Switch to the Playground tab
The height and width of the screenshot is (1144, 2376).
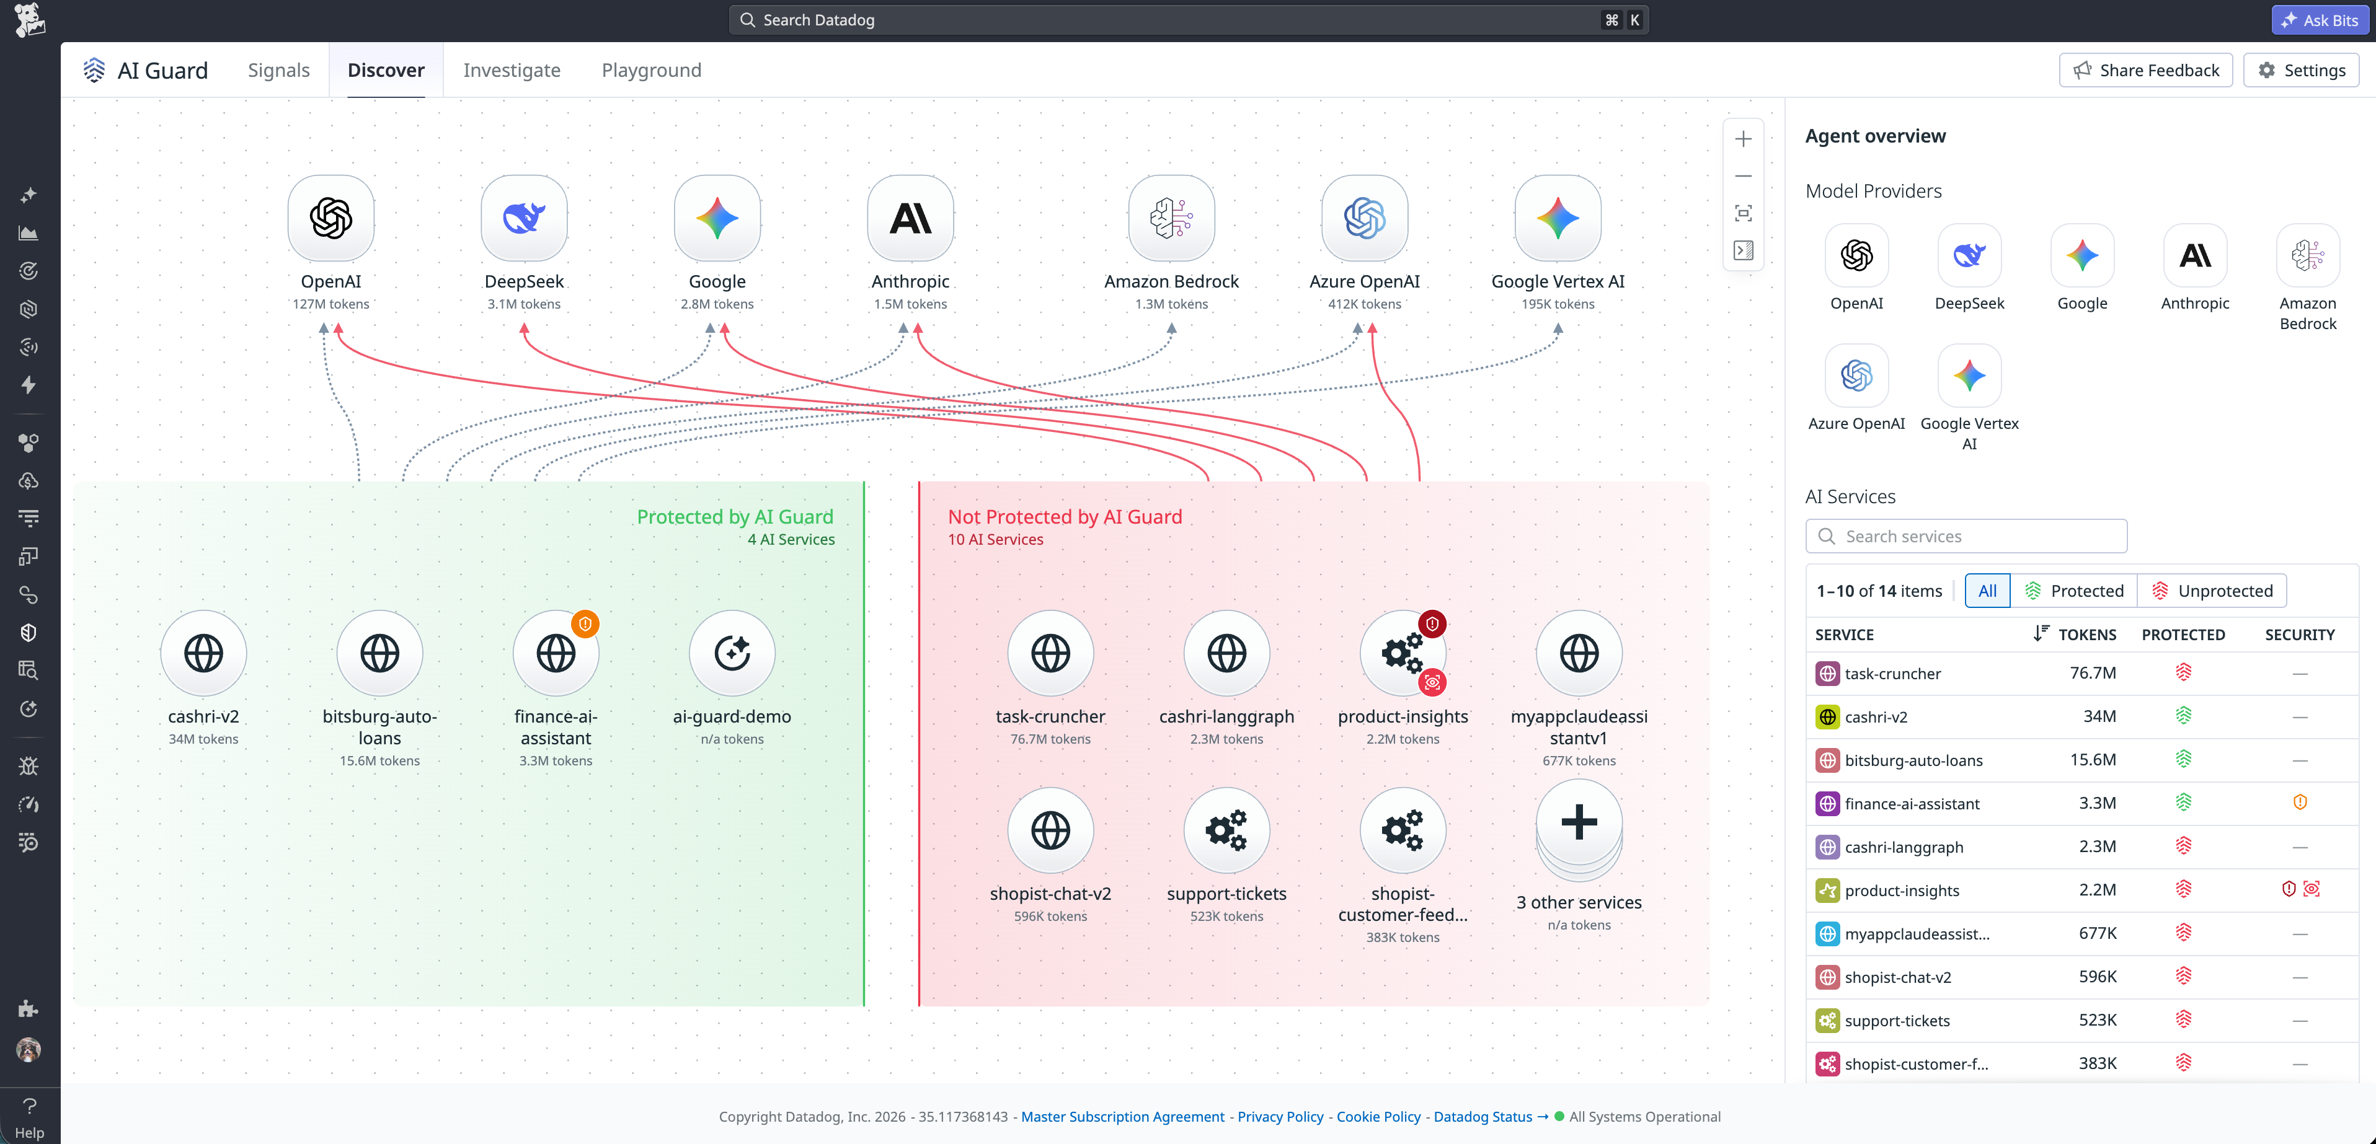pyautogui.click(x=651, y=70)
